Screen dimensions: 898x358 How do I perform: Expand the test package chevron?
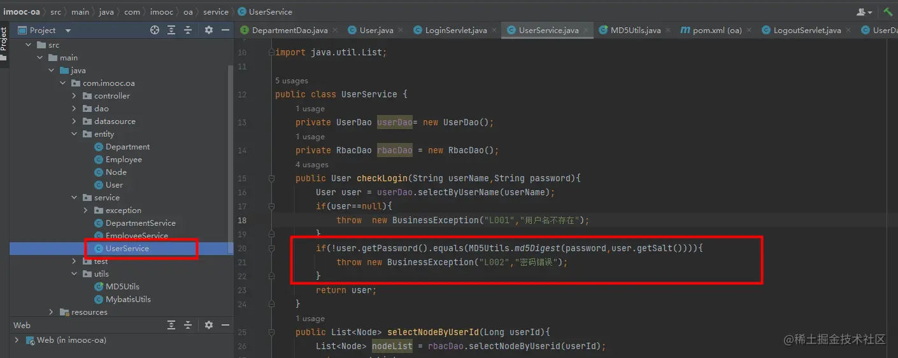pyautogui.click(x=75, y=261)
